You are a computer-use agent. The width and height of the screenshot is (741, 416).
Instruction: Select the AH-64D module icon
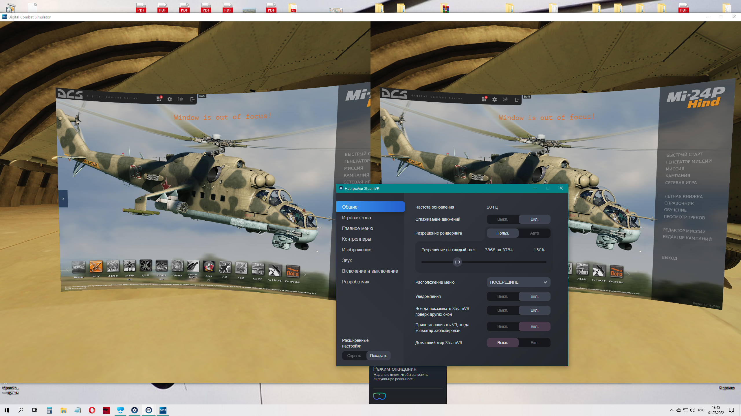(x=129, y=266)
